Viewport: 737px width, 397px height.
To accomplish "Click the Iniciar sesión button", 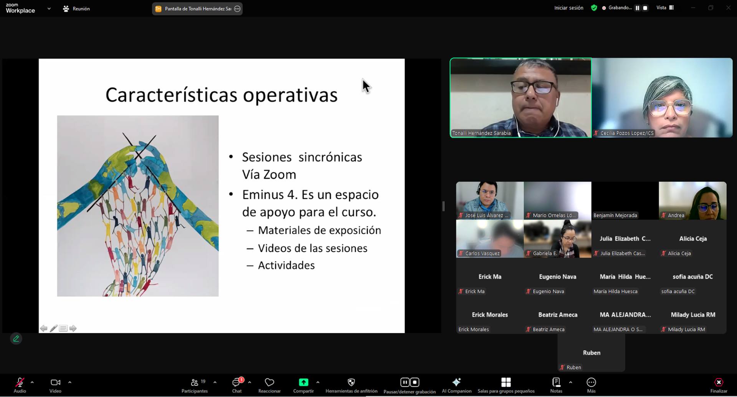I will click(x=568, y=7).
